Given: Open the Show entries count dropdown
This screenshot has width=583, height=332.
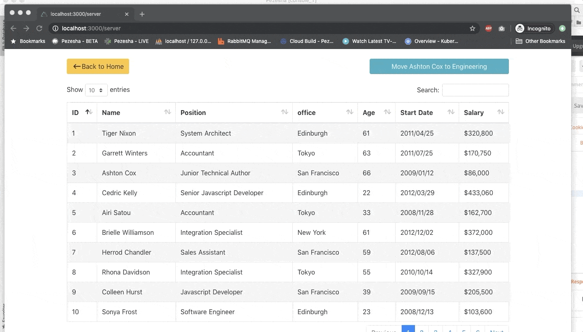Looking at the screenshot, I should [x=96, y=90].
